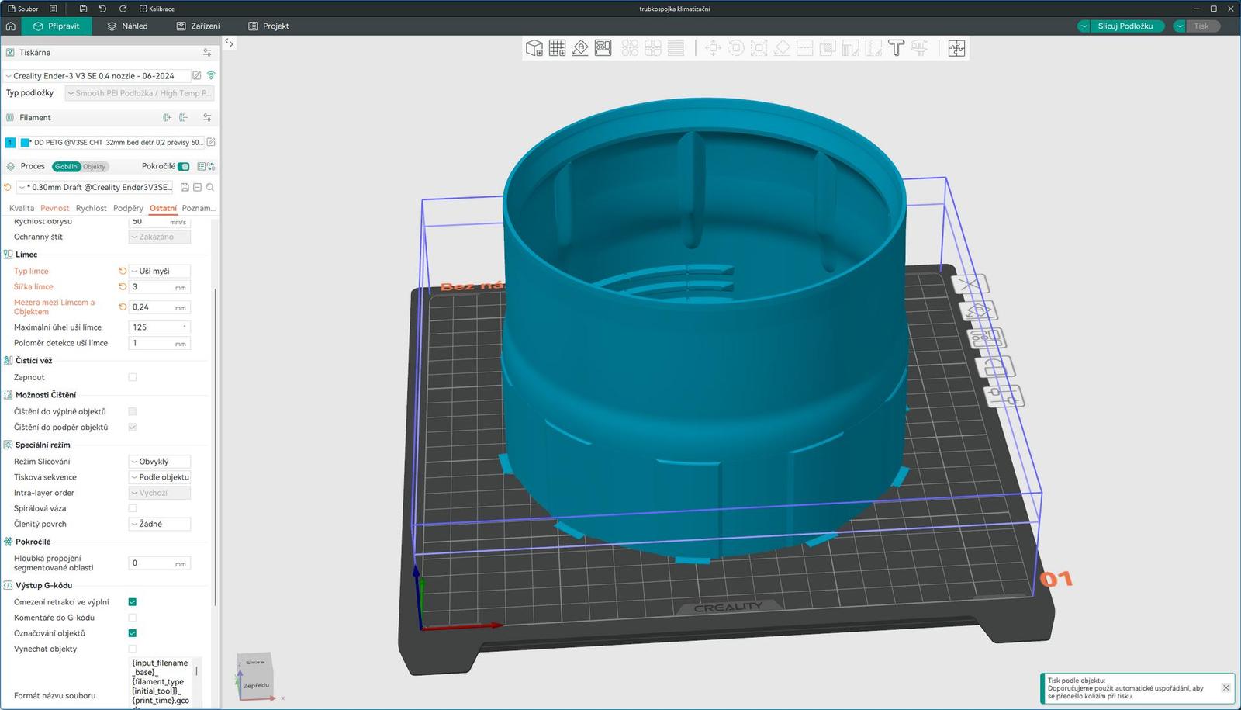Screen dimensions: 1241x710
Task: Open the DD PETG filament dropdown
Action: 111,142
